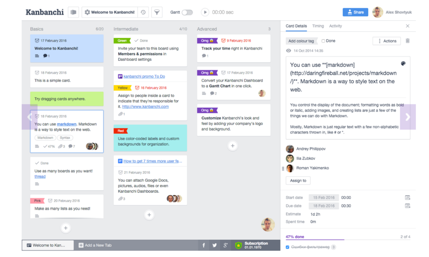Viewport: 429px width, 257px height.
Task: Toggle the Gantt switch
Action: point(187,12)
